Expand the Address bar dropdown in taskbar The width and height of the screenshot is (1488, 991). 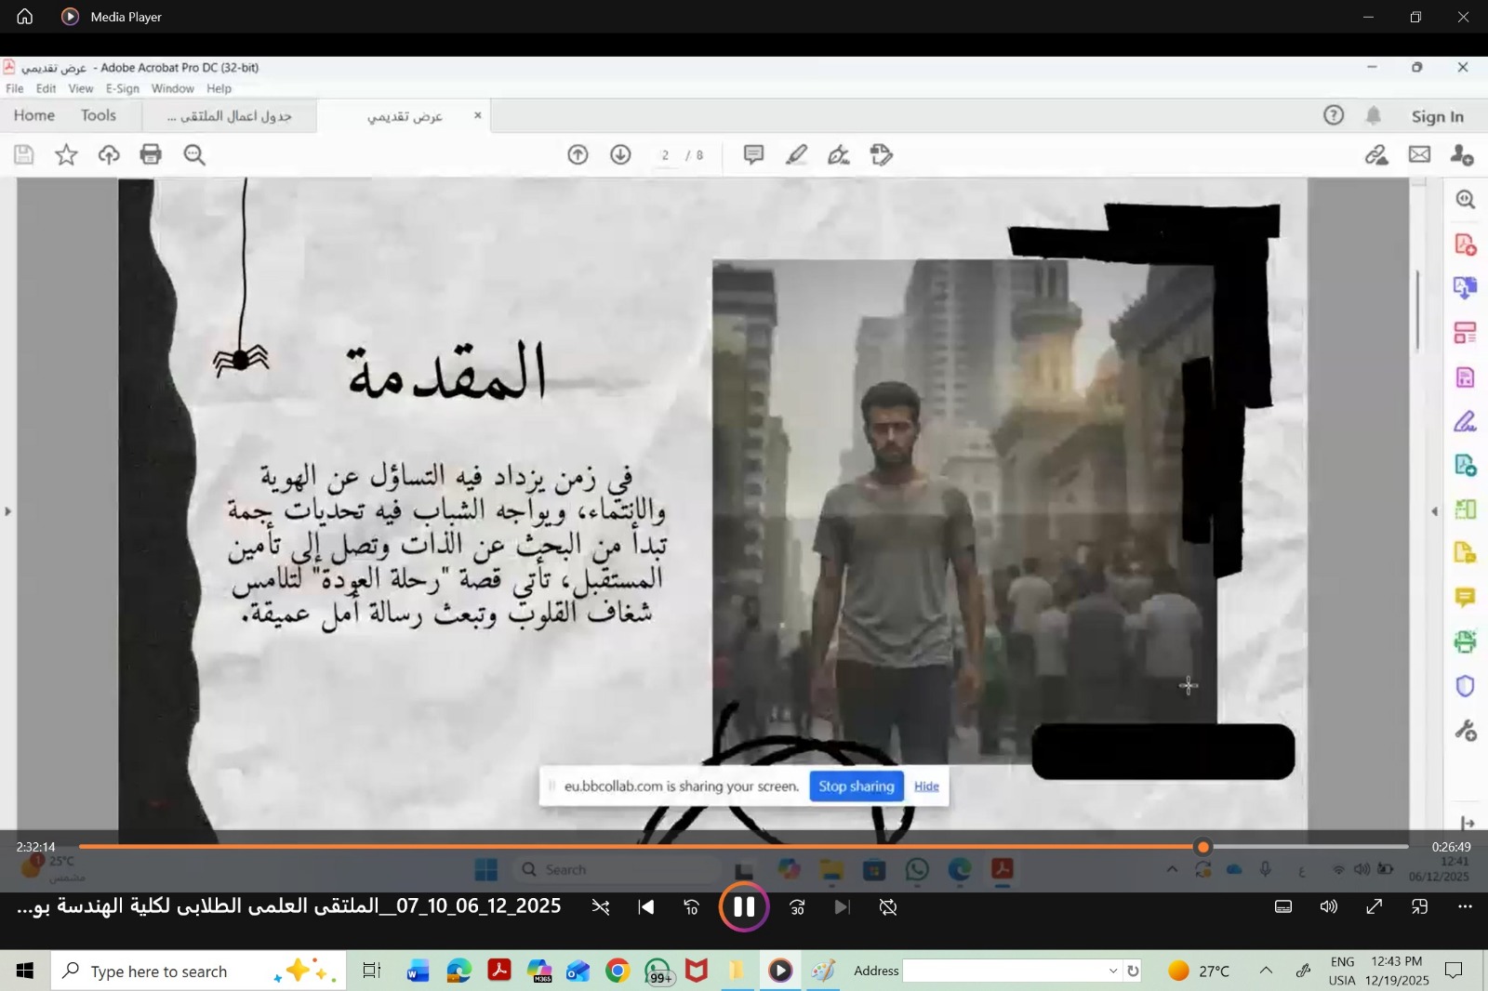tap(1112, 971)
